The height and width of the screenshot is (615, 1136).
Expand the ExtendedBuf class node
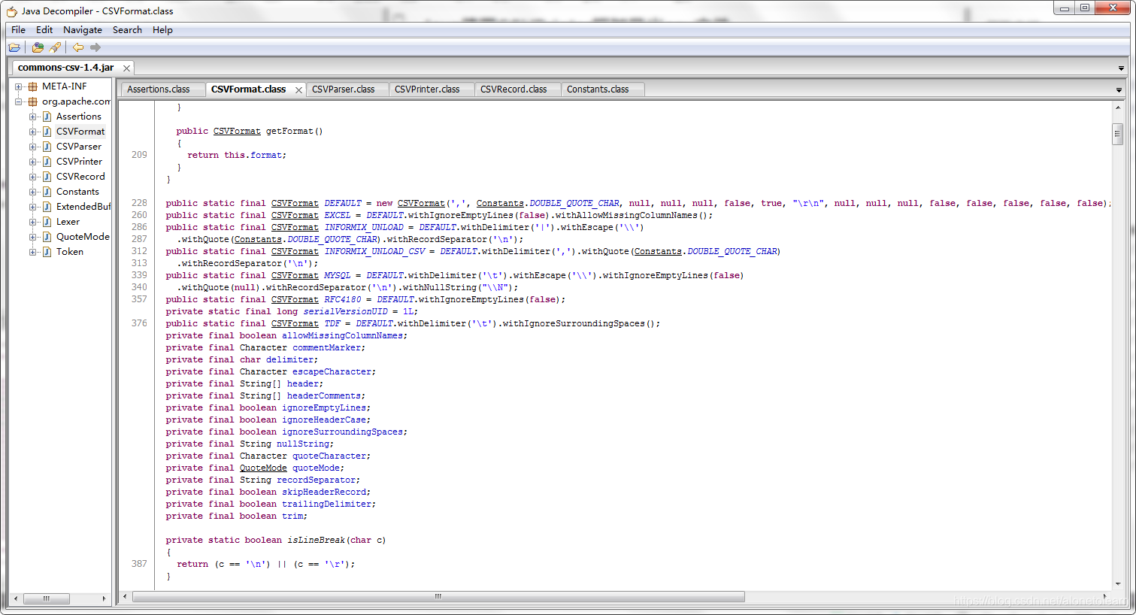pyautogui.click(x=32, y=207)
